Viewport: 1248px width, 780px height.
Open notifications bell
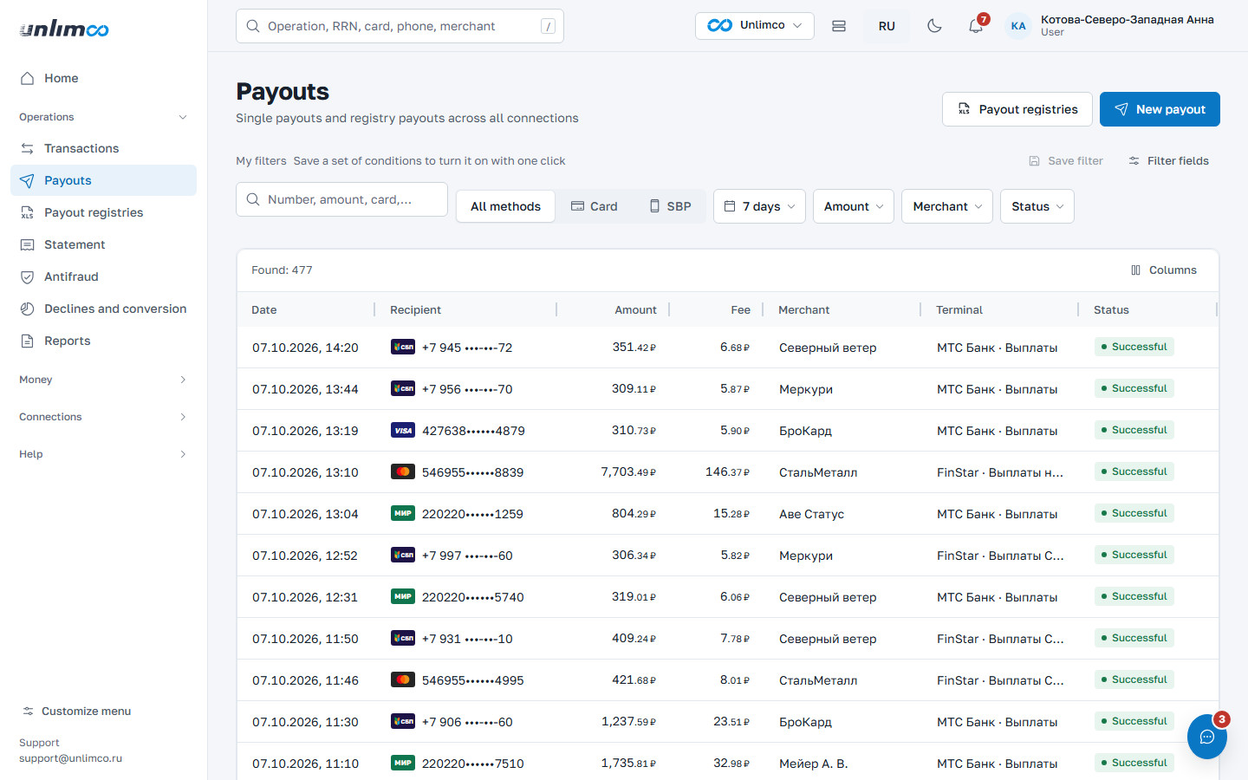coord(976,26)
